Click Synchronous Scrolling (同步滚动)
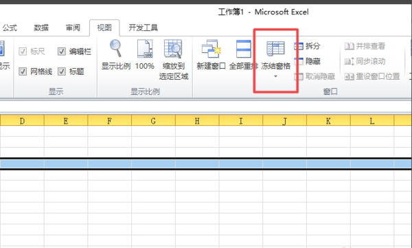 pos(365,61)
